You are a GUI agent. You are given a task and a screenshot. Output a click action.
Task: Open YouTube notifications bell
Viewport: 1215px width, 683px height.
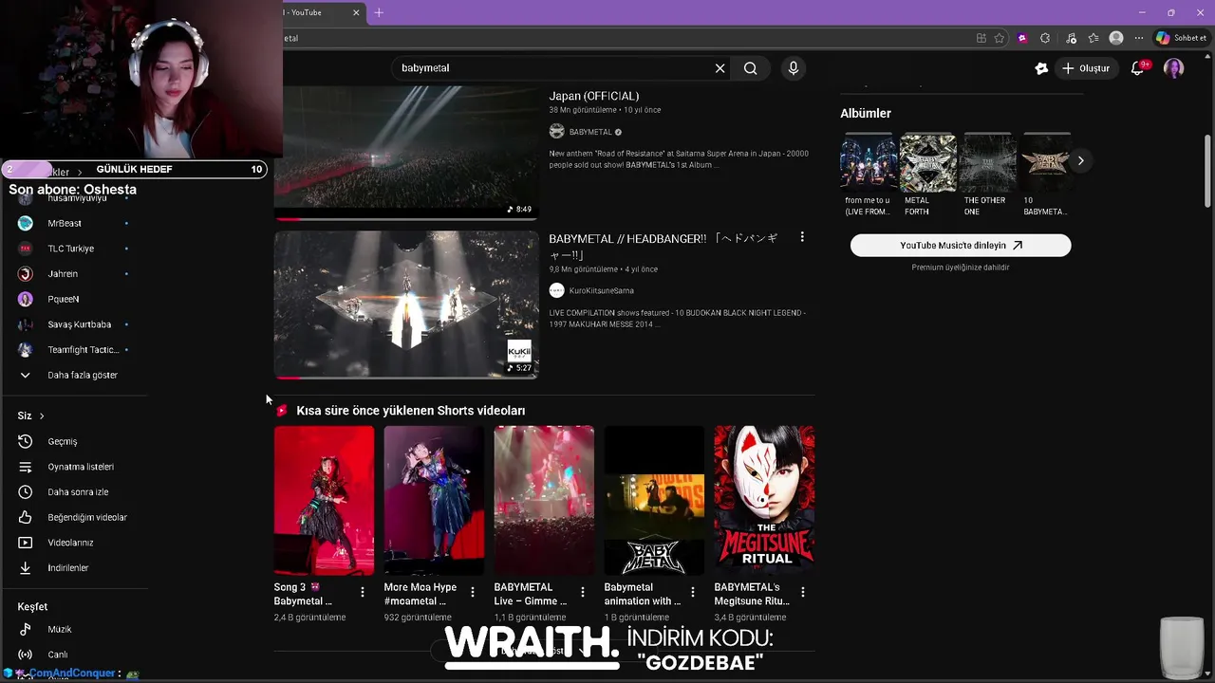(1137, 68)
